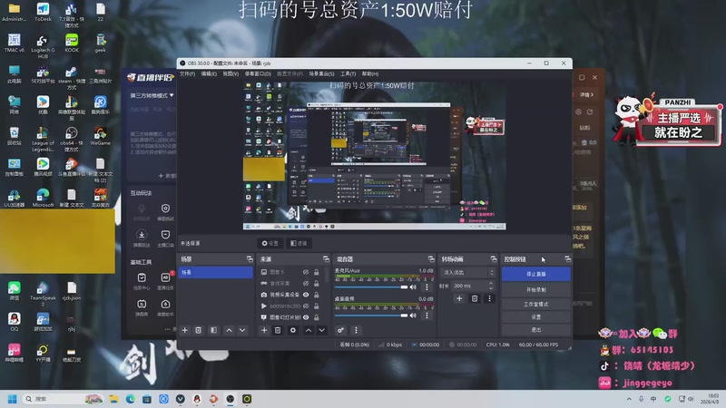Toggle lock on 图像 5 source

316,272
